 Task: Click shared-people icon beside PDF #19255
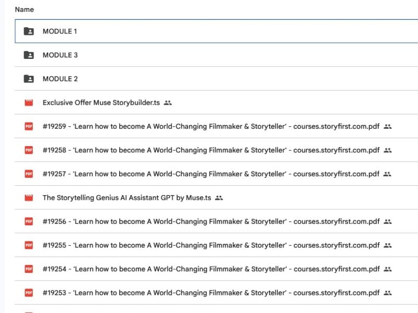(388, 245)
